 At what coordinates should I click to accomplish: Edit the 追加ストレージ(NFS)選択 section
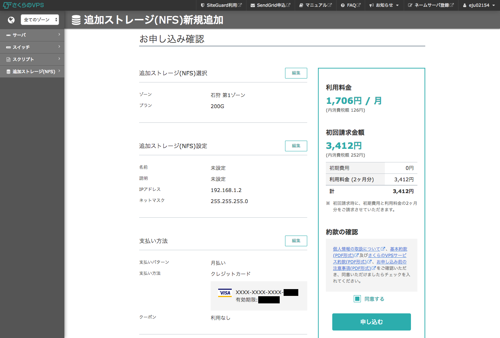pyautogui.click(x=296, y=73)
